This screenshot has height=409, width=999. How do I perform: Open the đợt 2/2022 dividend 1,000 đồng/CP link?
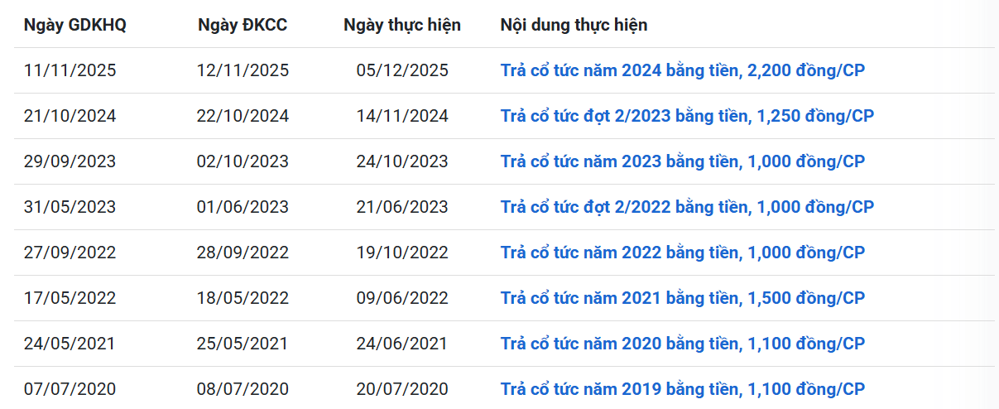[687, 207]
